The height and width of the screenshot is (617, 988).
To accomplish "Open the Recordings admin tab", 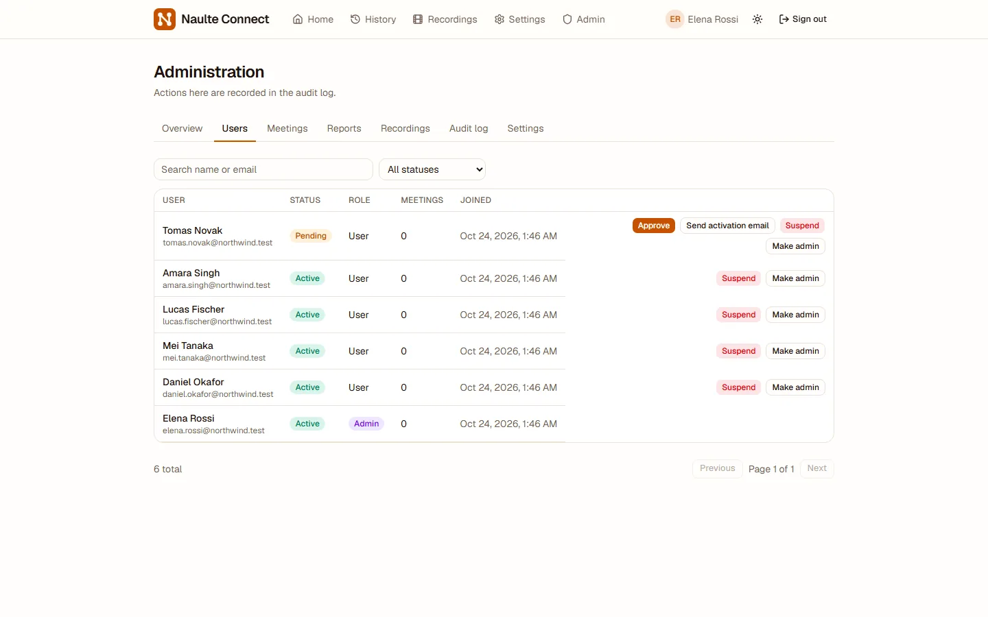I will click(x=405, y=128).
